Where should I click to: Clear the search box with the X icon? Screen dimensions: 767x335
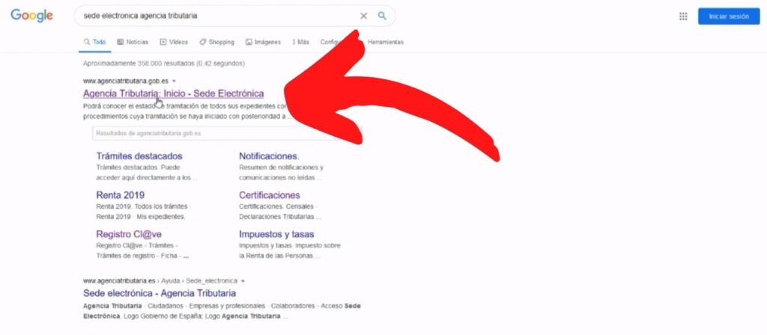pos(363,16)
